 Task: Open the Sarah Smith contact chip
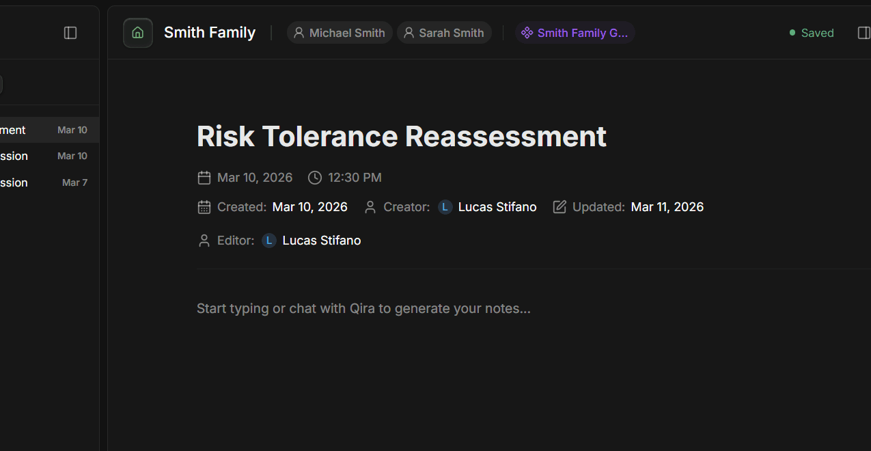click(x=444, y=33)
